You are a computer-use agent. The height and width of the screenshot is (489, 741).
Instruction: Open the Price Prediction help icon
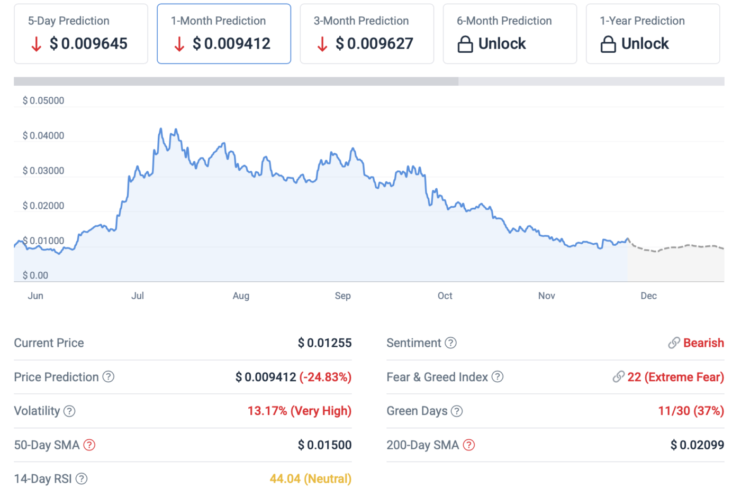[109, 377]
